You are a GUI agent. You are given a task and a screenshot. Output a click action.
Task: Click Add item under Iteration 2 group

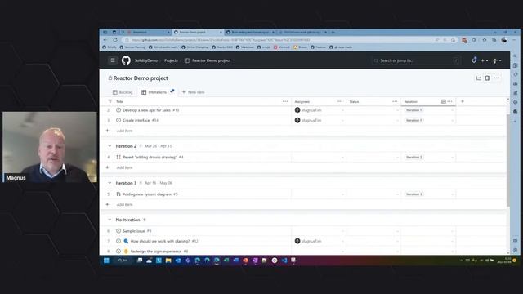pyautogui.click(x=124, y=167)
